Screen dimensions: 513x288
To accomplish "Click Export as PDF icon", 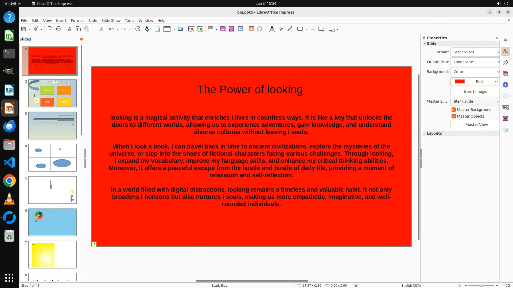I will [50, 29].
